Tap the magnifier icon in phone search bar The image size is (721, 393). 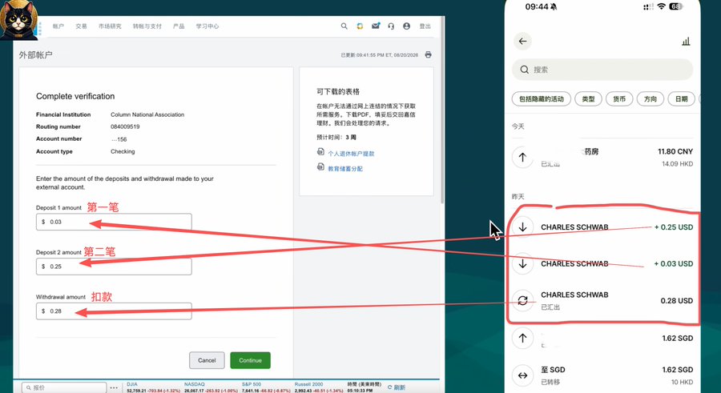pyautogui.click(x=524, y=70)
